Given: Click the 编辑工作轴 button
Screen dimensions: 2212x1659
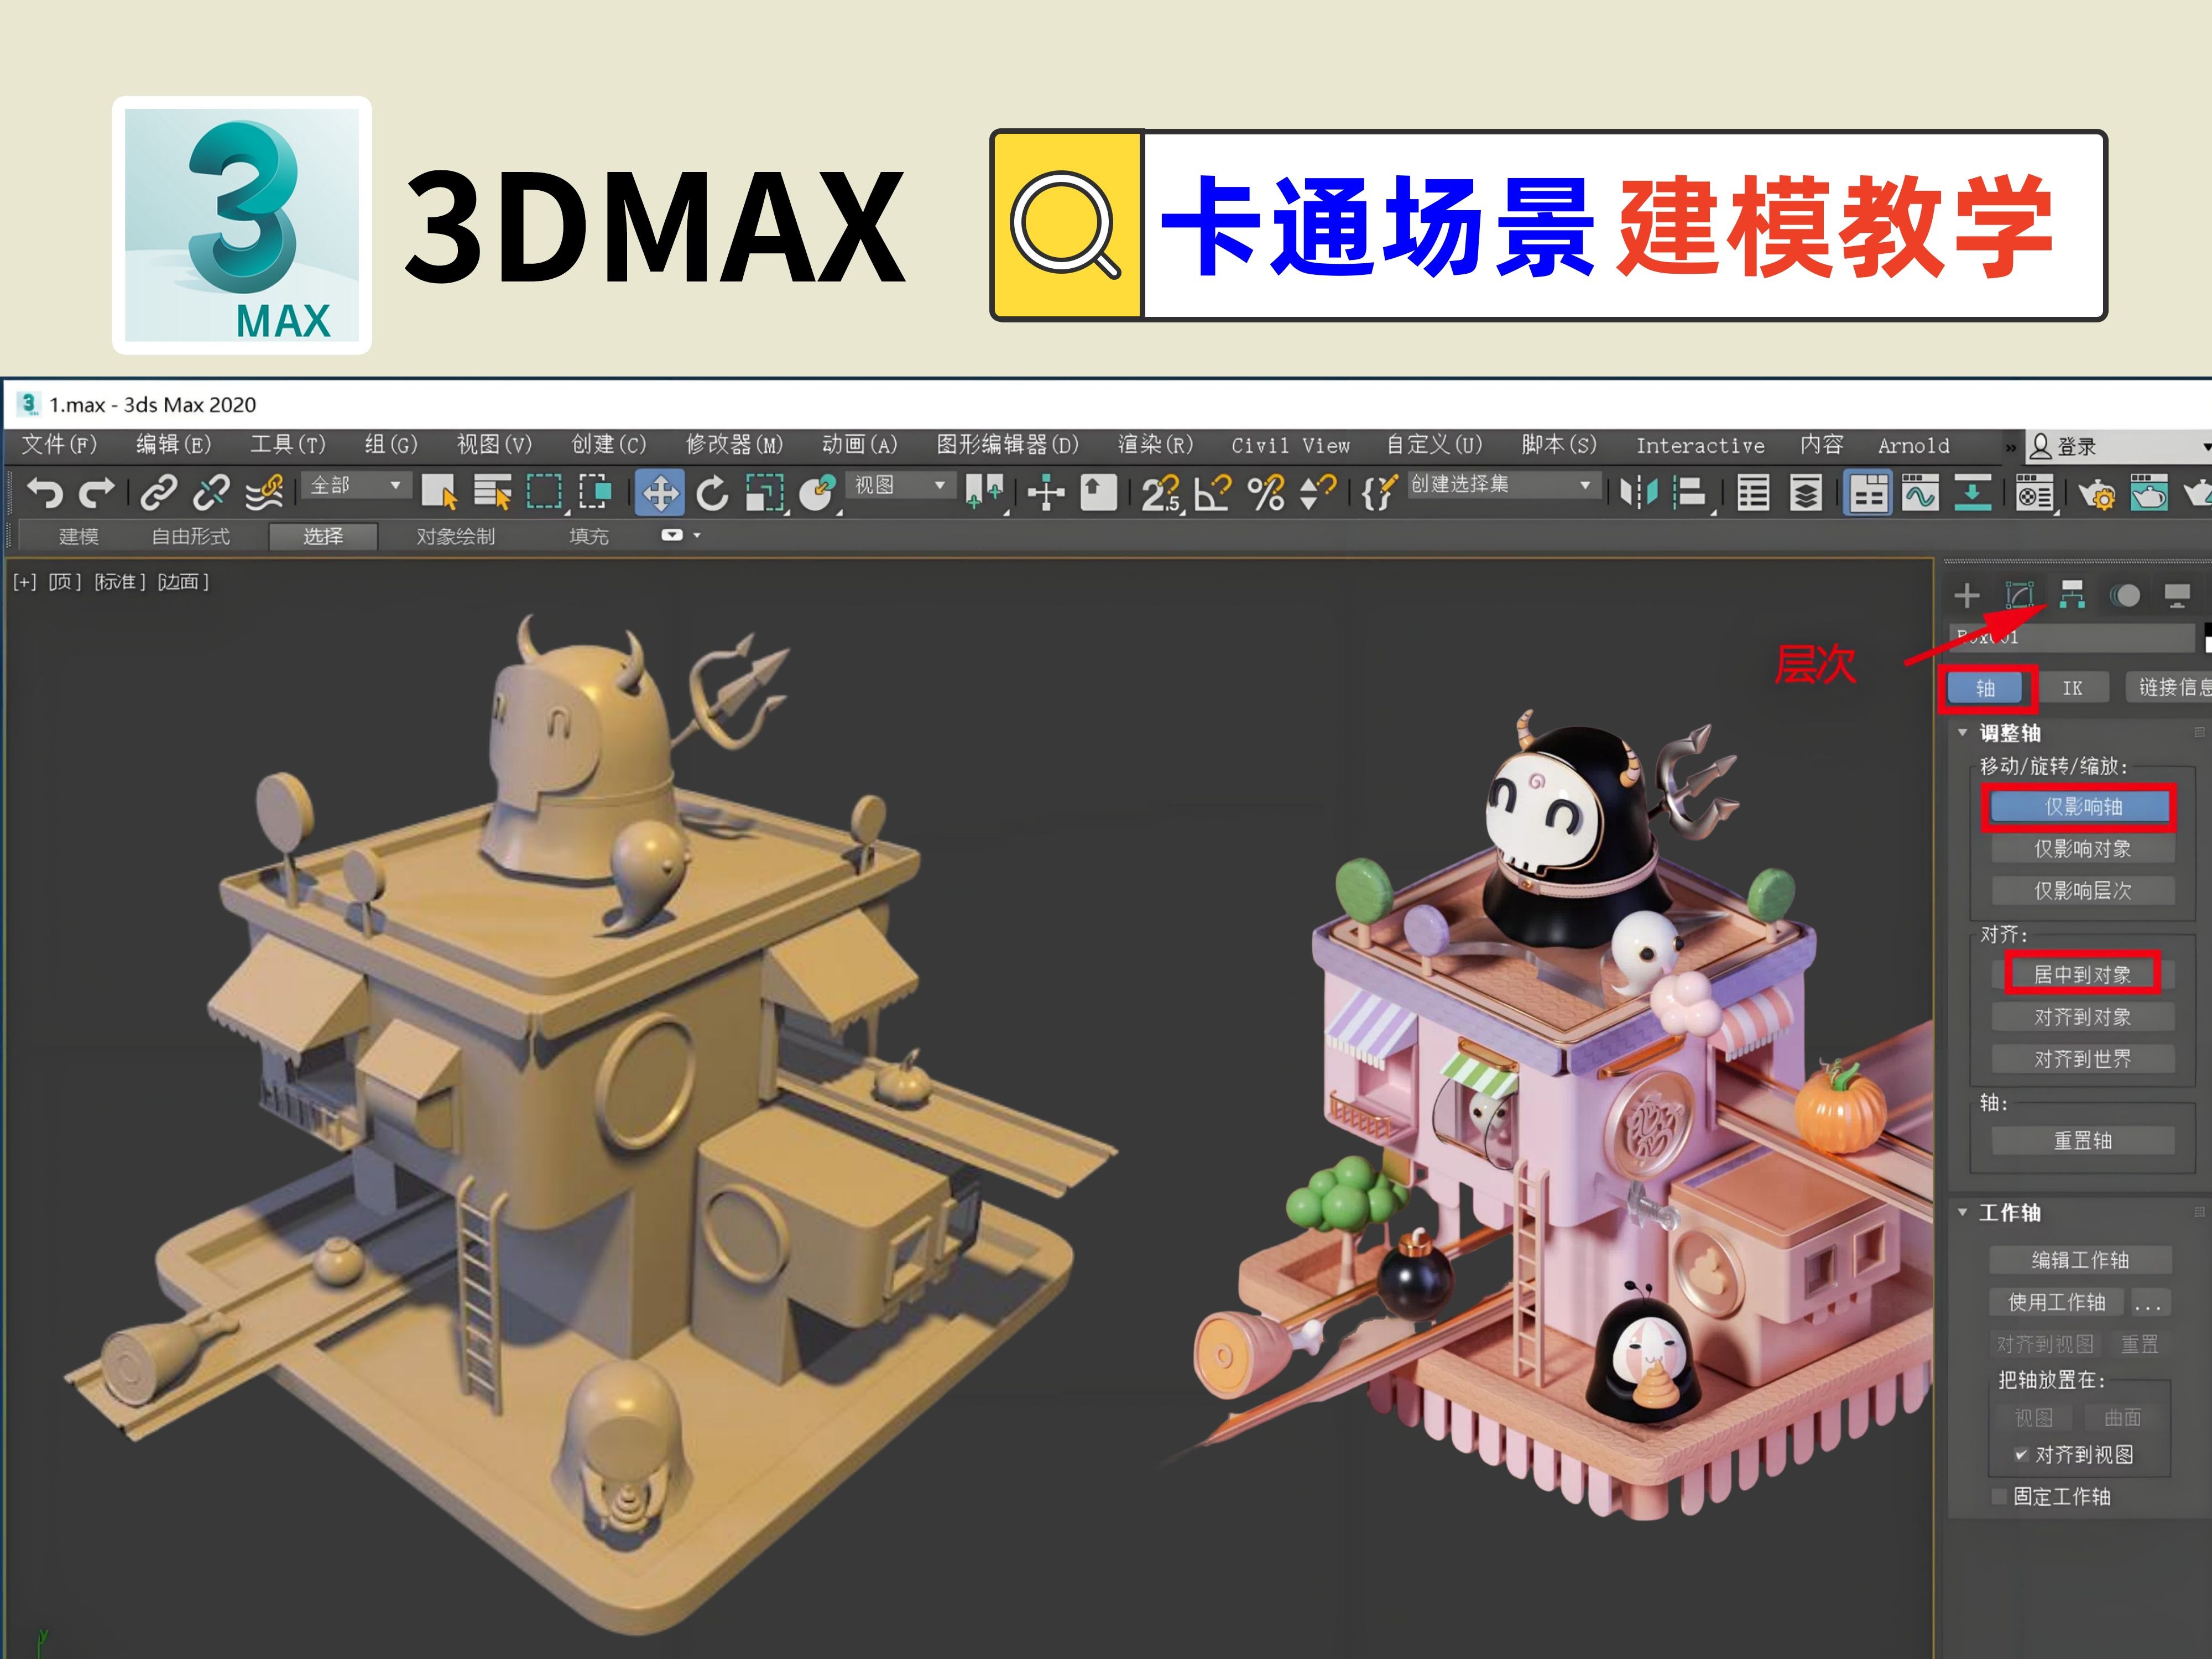Looking at the screenshot, I should coord(2080,1260).
